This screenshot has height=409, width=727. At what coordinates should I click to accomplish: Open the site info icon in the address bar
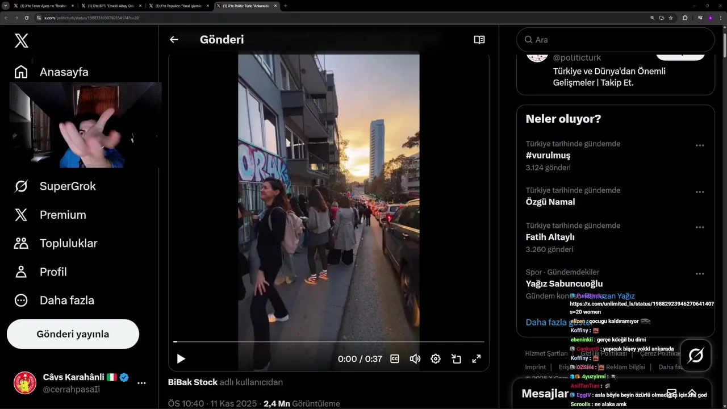pos(39,18)
